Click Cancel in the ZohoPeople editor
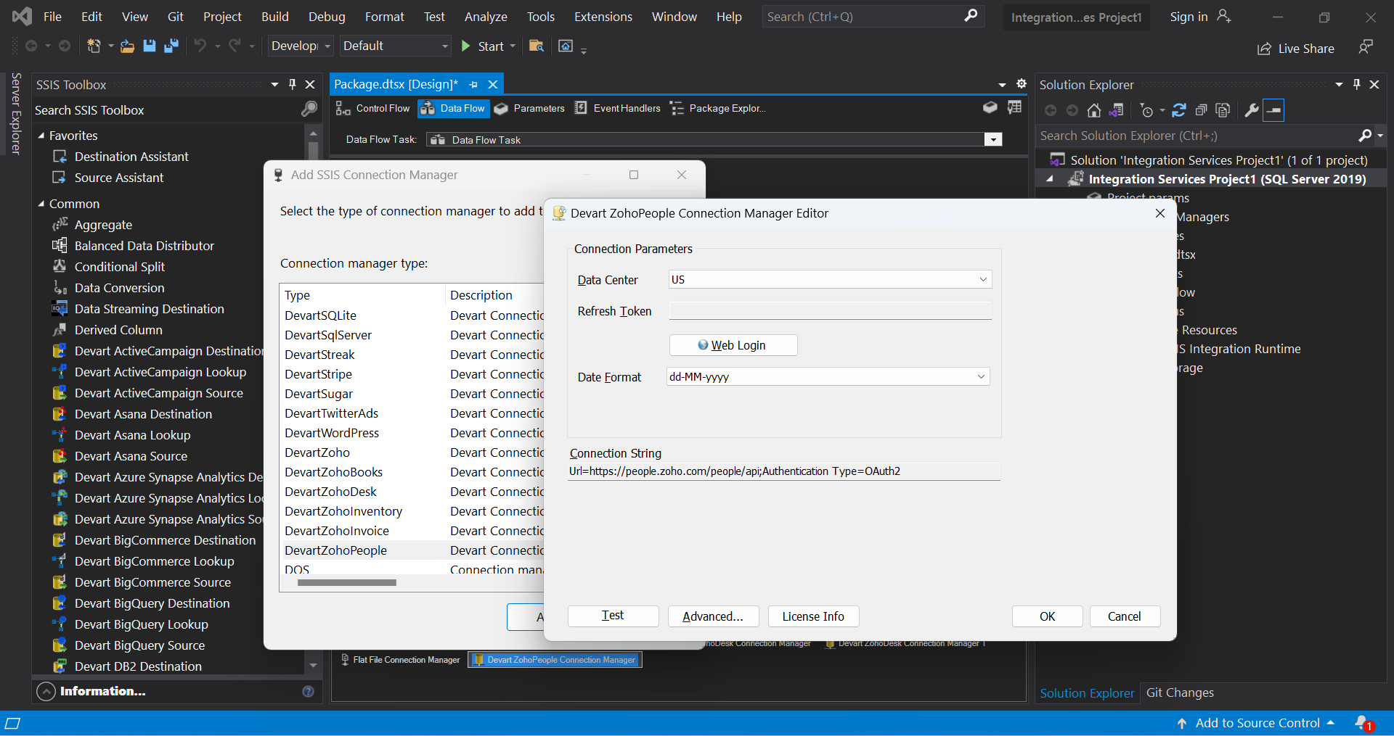1394x736 pixels. pos(1124,616)
